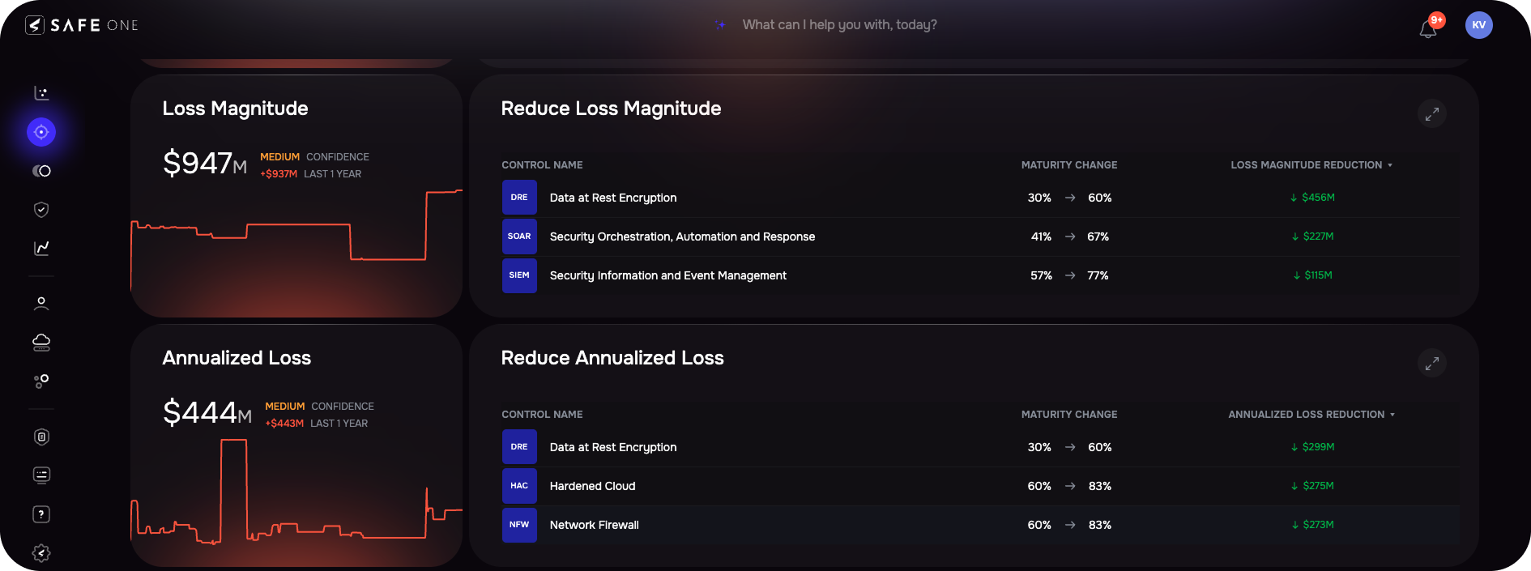Click Control Name header in Reduce Loss Magnitude
This screenshot has height=571, width=1531.
pos(542,165)
